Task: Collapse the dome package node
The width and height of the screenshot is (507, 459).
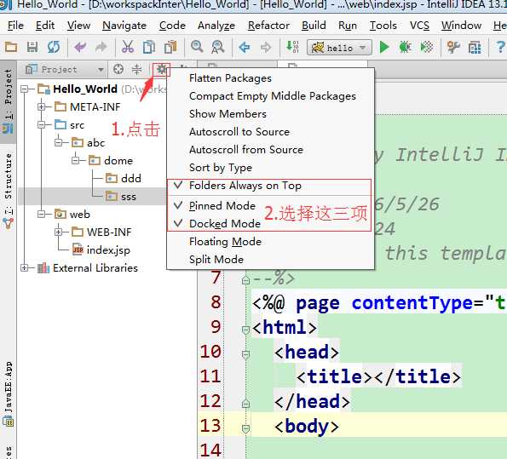Action: 75,160
